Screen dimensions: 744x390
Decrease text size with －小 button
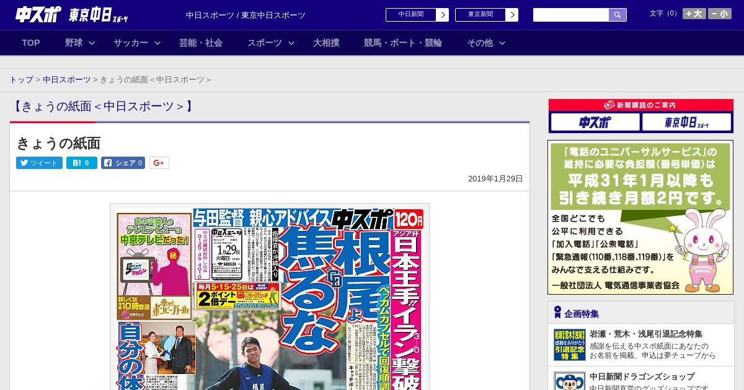click(720, 14)
